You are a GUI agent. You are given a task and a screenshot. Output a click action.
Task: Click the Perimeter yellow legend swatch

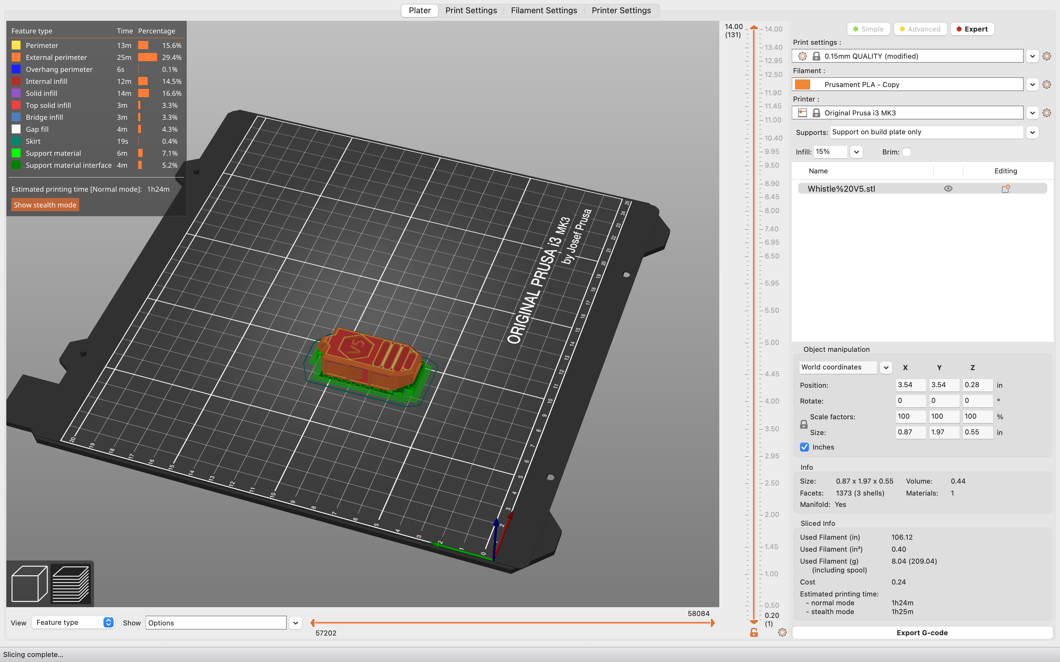pyautogui.click(x=16, y=45)
